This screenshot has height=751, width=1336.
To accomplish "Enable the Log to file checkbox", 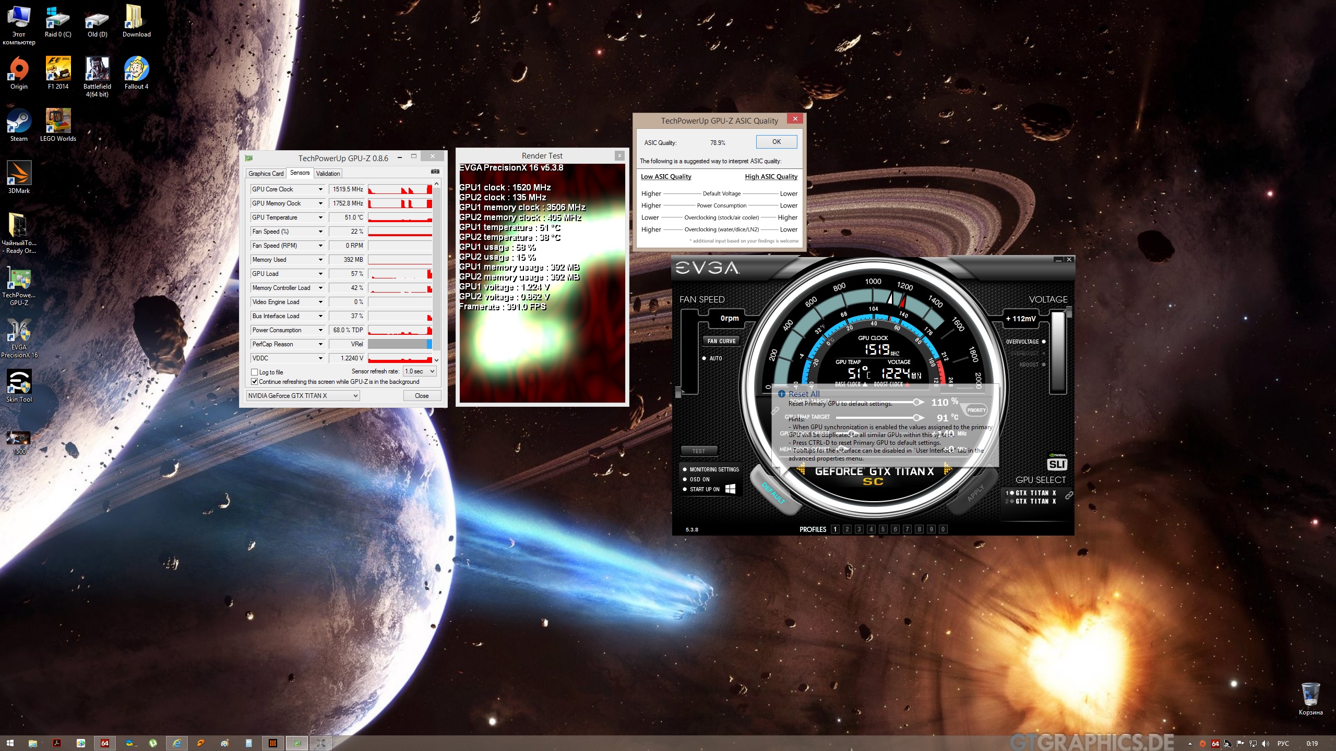I will click(x=255, y=372).
